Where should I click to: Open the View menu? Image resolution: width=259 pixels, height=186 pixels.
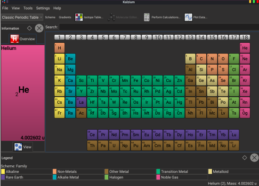16,8
